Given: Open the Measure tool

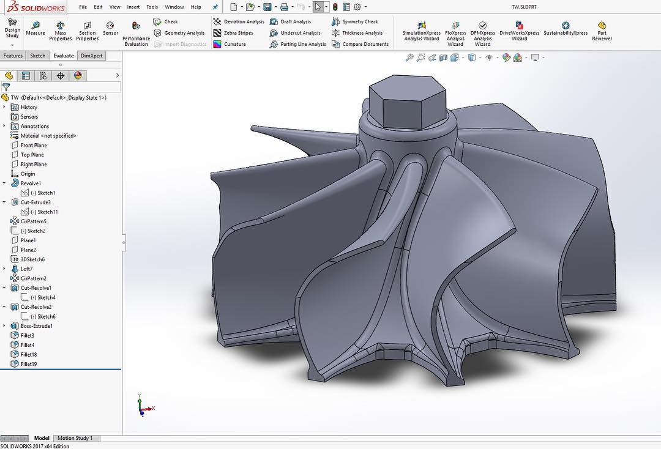Looking at the screenshot, I should pos(35,28).
